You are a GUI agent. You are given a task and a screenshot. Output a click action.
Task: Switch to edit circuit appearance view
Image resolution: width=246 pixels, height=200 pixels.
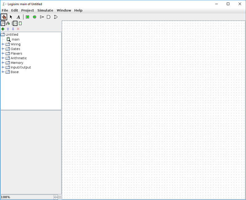tap(20, 23)
